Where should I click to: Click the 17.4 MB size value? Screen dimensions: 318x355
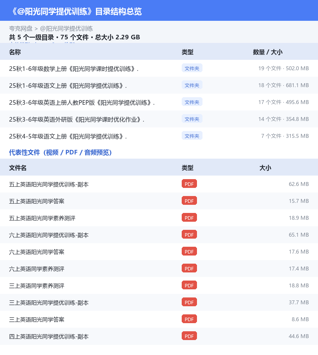pyautogui.click(x=299, y=269)
